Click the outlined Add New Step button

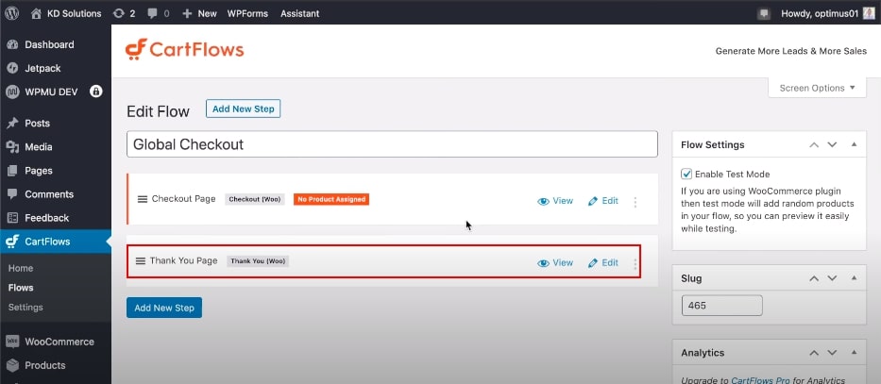click(x=243, y=109)
